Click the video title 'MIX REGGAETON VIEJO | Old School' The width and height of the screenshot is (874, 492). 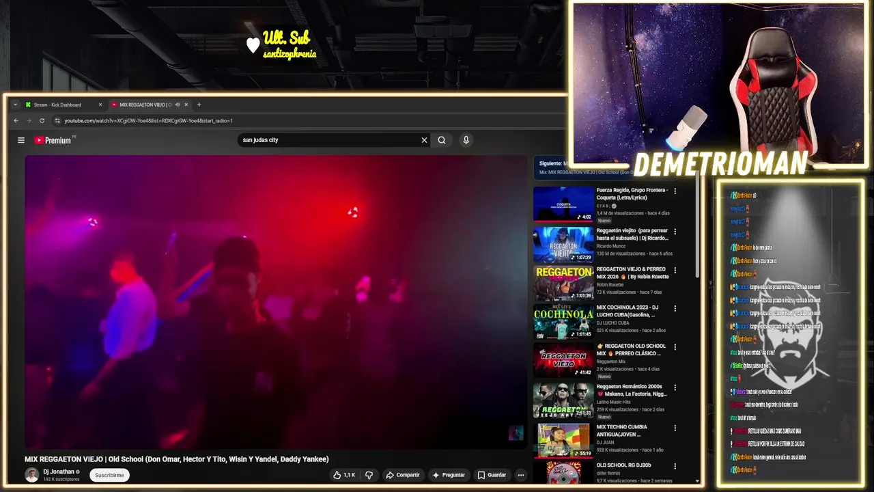[x=176, y=459]
